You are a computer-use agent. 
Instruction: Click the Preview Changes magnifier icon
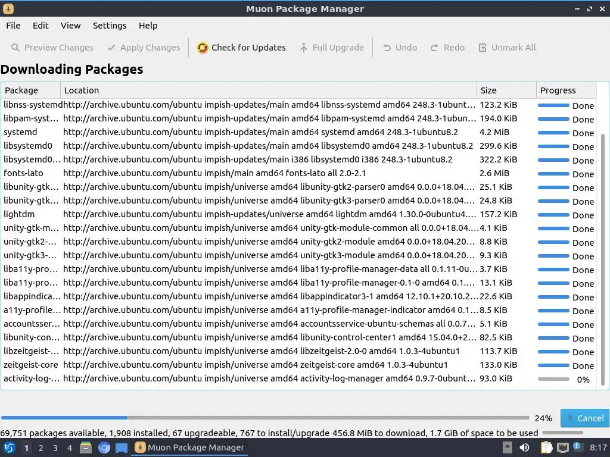click(x=15, y=48)
